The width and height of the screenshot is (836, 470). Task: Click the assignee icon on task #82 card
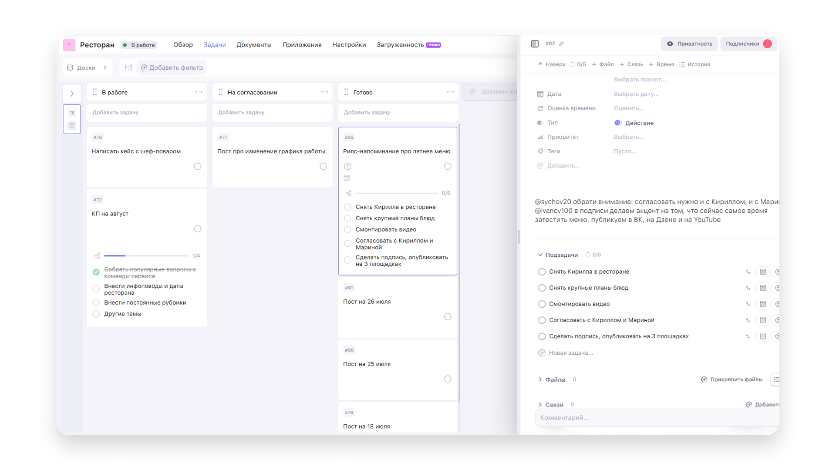347,166
